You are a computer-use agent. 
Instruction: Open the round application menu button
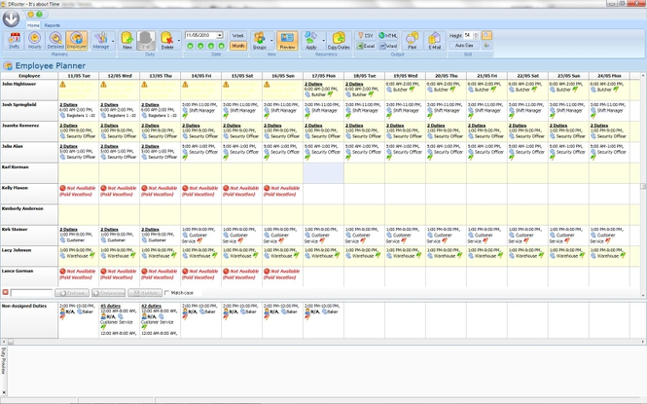click(11, 18)
